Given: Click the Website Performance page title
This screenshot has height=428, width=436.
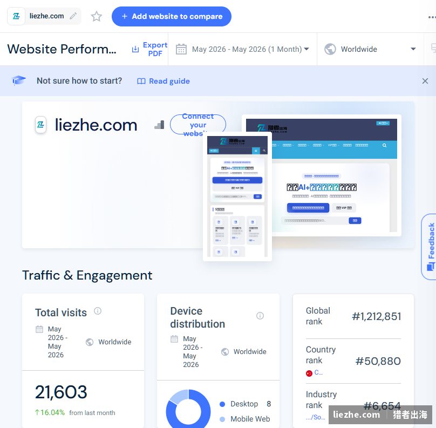Looking at the screenshot, I should 62,49.
